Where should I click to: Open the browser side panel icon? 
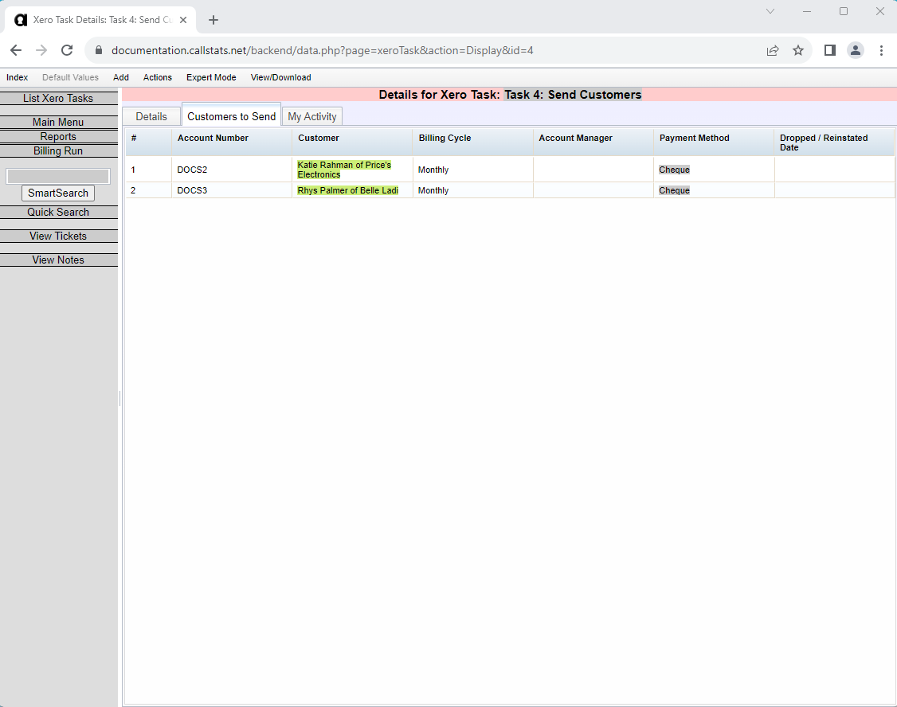(829, 50)
